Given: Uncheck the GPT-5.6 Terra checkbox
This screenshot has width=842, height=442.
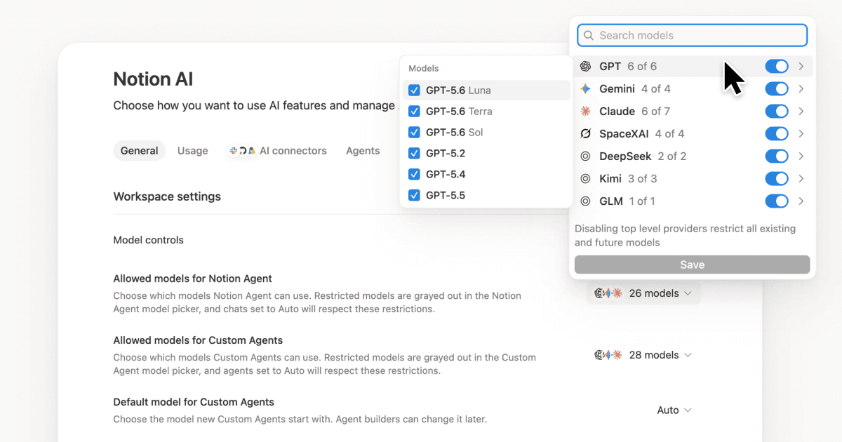Looking at the screenshot, I should pyautogui.click(x=414, y=112).
